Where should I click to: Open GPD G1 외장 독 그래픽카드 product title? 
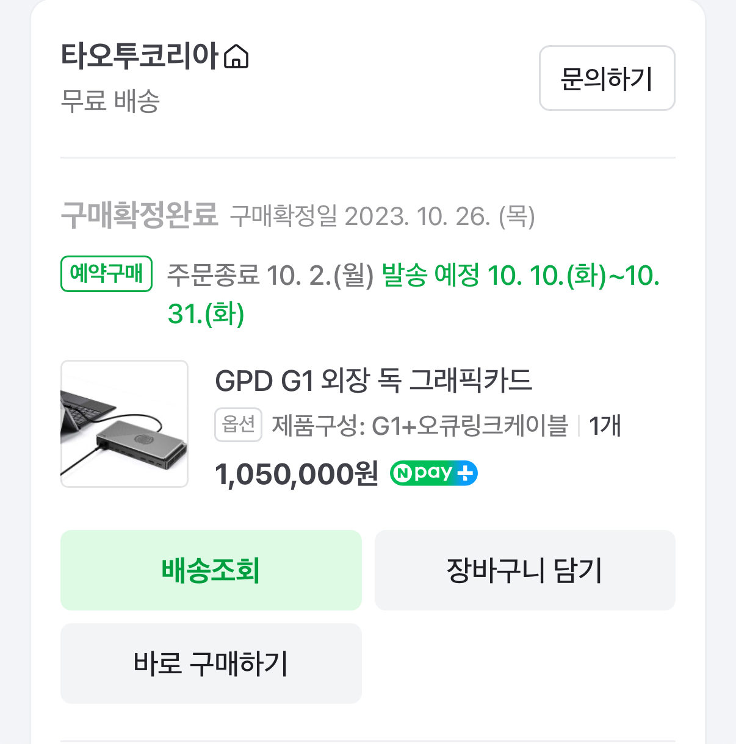click(x=373, y=381)
